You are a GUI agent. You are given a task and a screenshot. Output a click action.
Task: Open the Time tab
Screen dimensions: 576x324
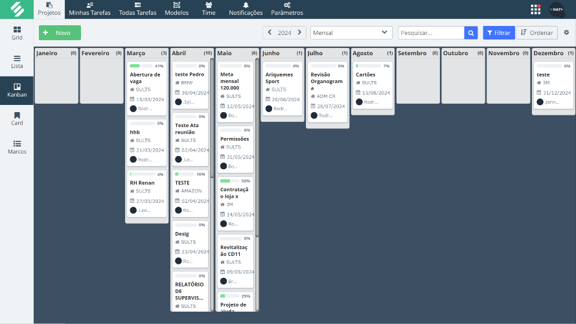click(x=209, y=9)
